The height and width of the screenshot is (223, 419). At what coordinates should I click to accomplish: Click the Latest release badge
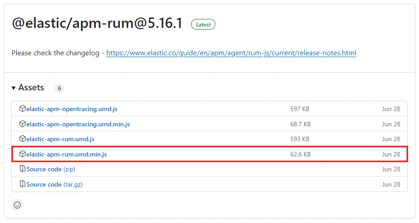203,24
